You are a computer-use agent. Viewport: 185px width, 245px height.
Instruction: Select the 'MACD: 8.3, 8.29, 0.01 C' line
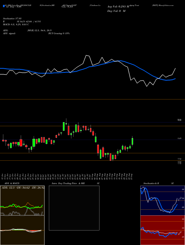[16, 24]
